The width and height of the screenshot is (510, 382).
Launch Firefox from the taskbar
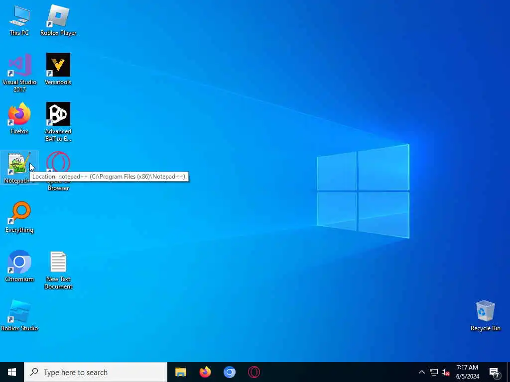[205, 372]
